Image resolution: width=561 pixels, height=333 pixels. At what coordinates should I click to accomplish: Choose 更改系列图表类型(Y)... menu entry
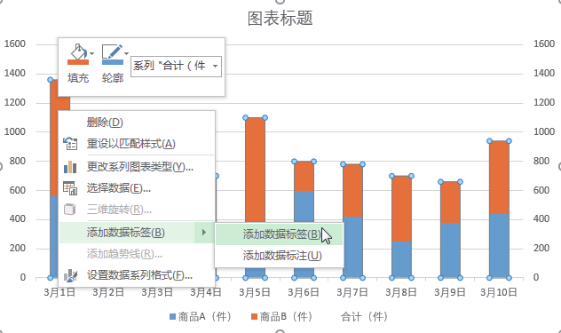pos(137,167)
